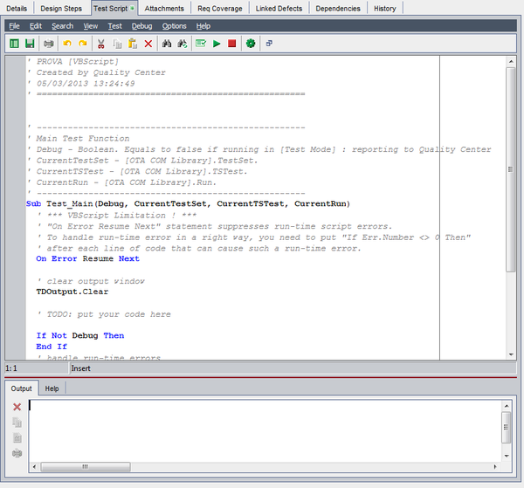Viewport: 524px width, 488px height.
Task: Open the Req Coverage tab
Action: point(220,9)
